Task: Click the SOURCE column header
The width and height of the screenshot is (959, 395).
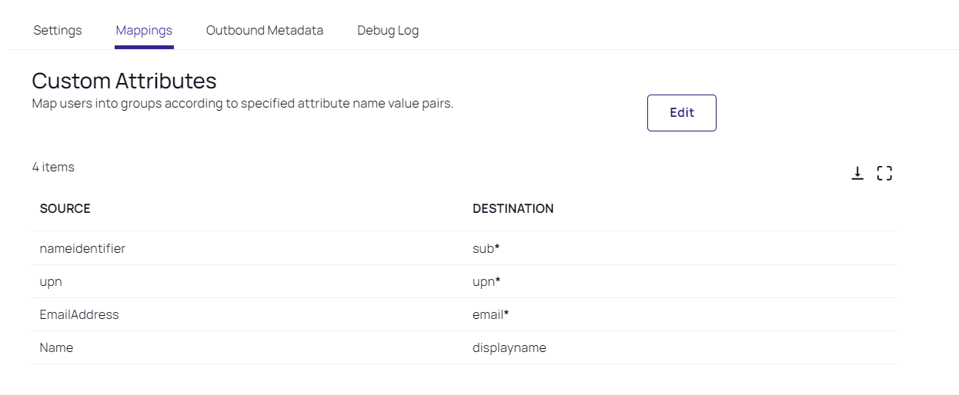Action: click(x=65, y=208)
